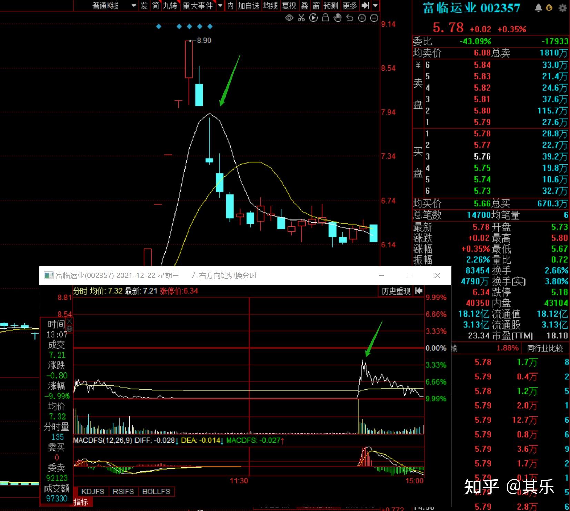Image resolution: width=570 pixels, height=511 pixels.
Task: Click the 委比 -43.09% value
Action: tap(475, 41)
